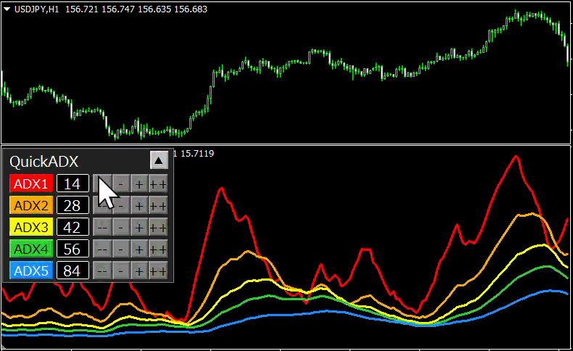Select the ADX4 period field showing 56
The width and height of the screenshot is (573, 351).
[73, 249]
